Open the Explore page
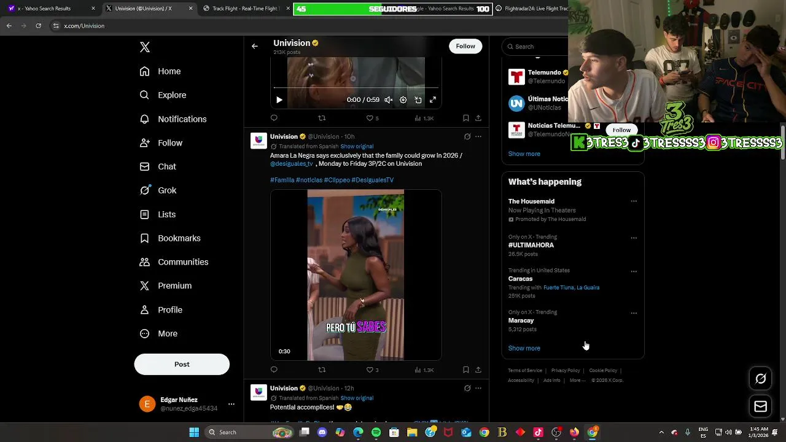The height and width of the screenshot is (442, 786). pyautogui.click(x=163, y=95)
